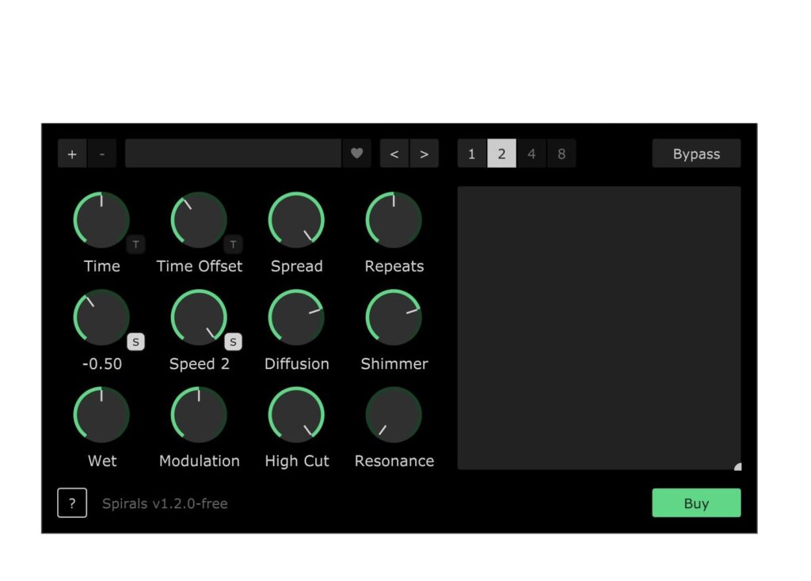Enable tempo sync 'T' next to the Time knob
This screenshot has width=811, height=581.
point(136,245)
